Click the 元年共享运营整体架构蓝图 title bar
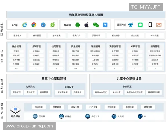The image size is (166, 133). click(x=86, y=15)
